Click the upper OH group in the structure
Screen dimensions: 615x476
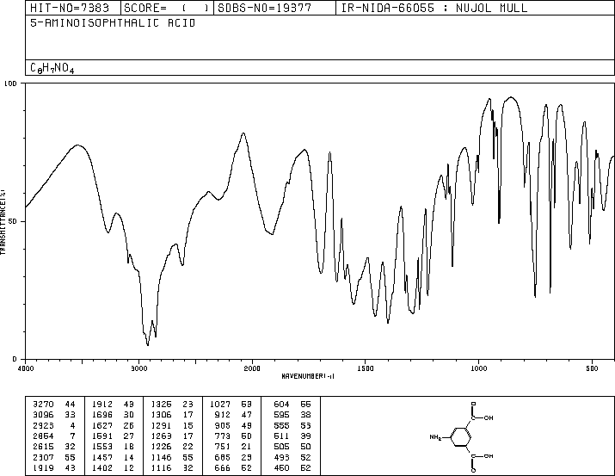tap(489, 418)
